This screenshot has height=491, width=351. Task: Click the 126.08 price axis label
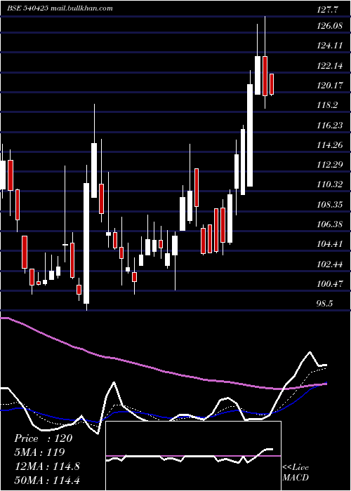click(330, 26)
